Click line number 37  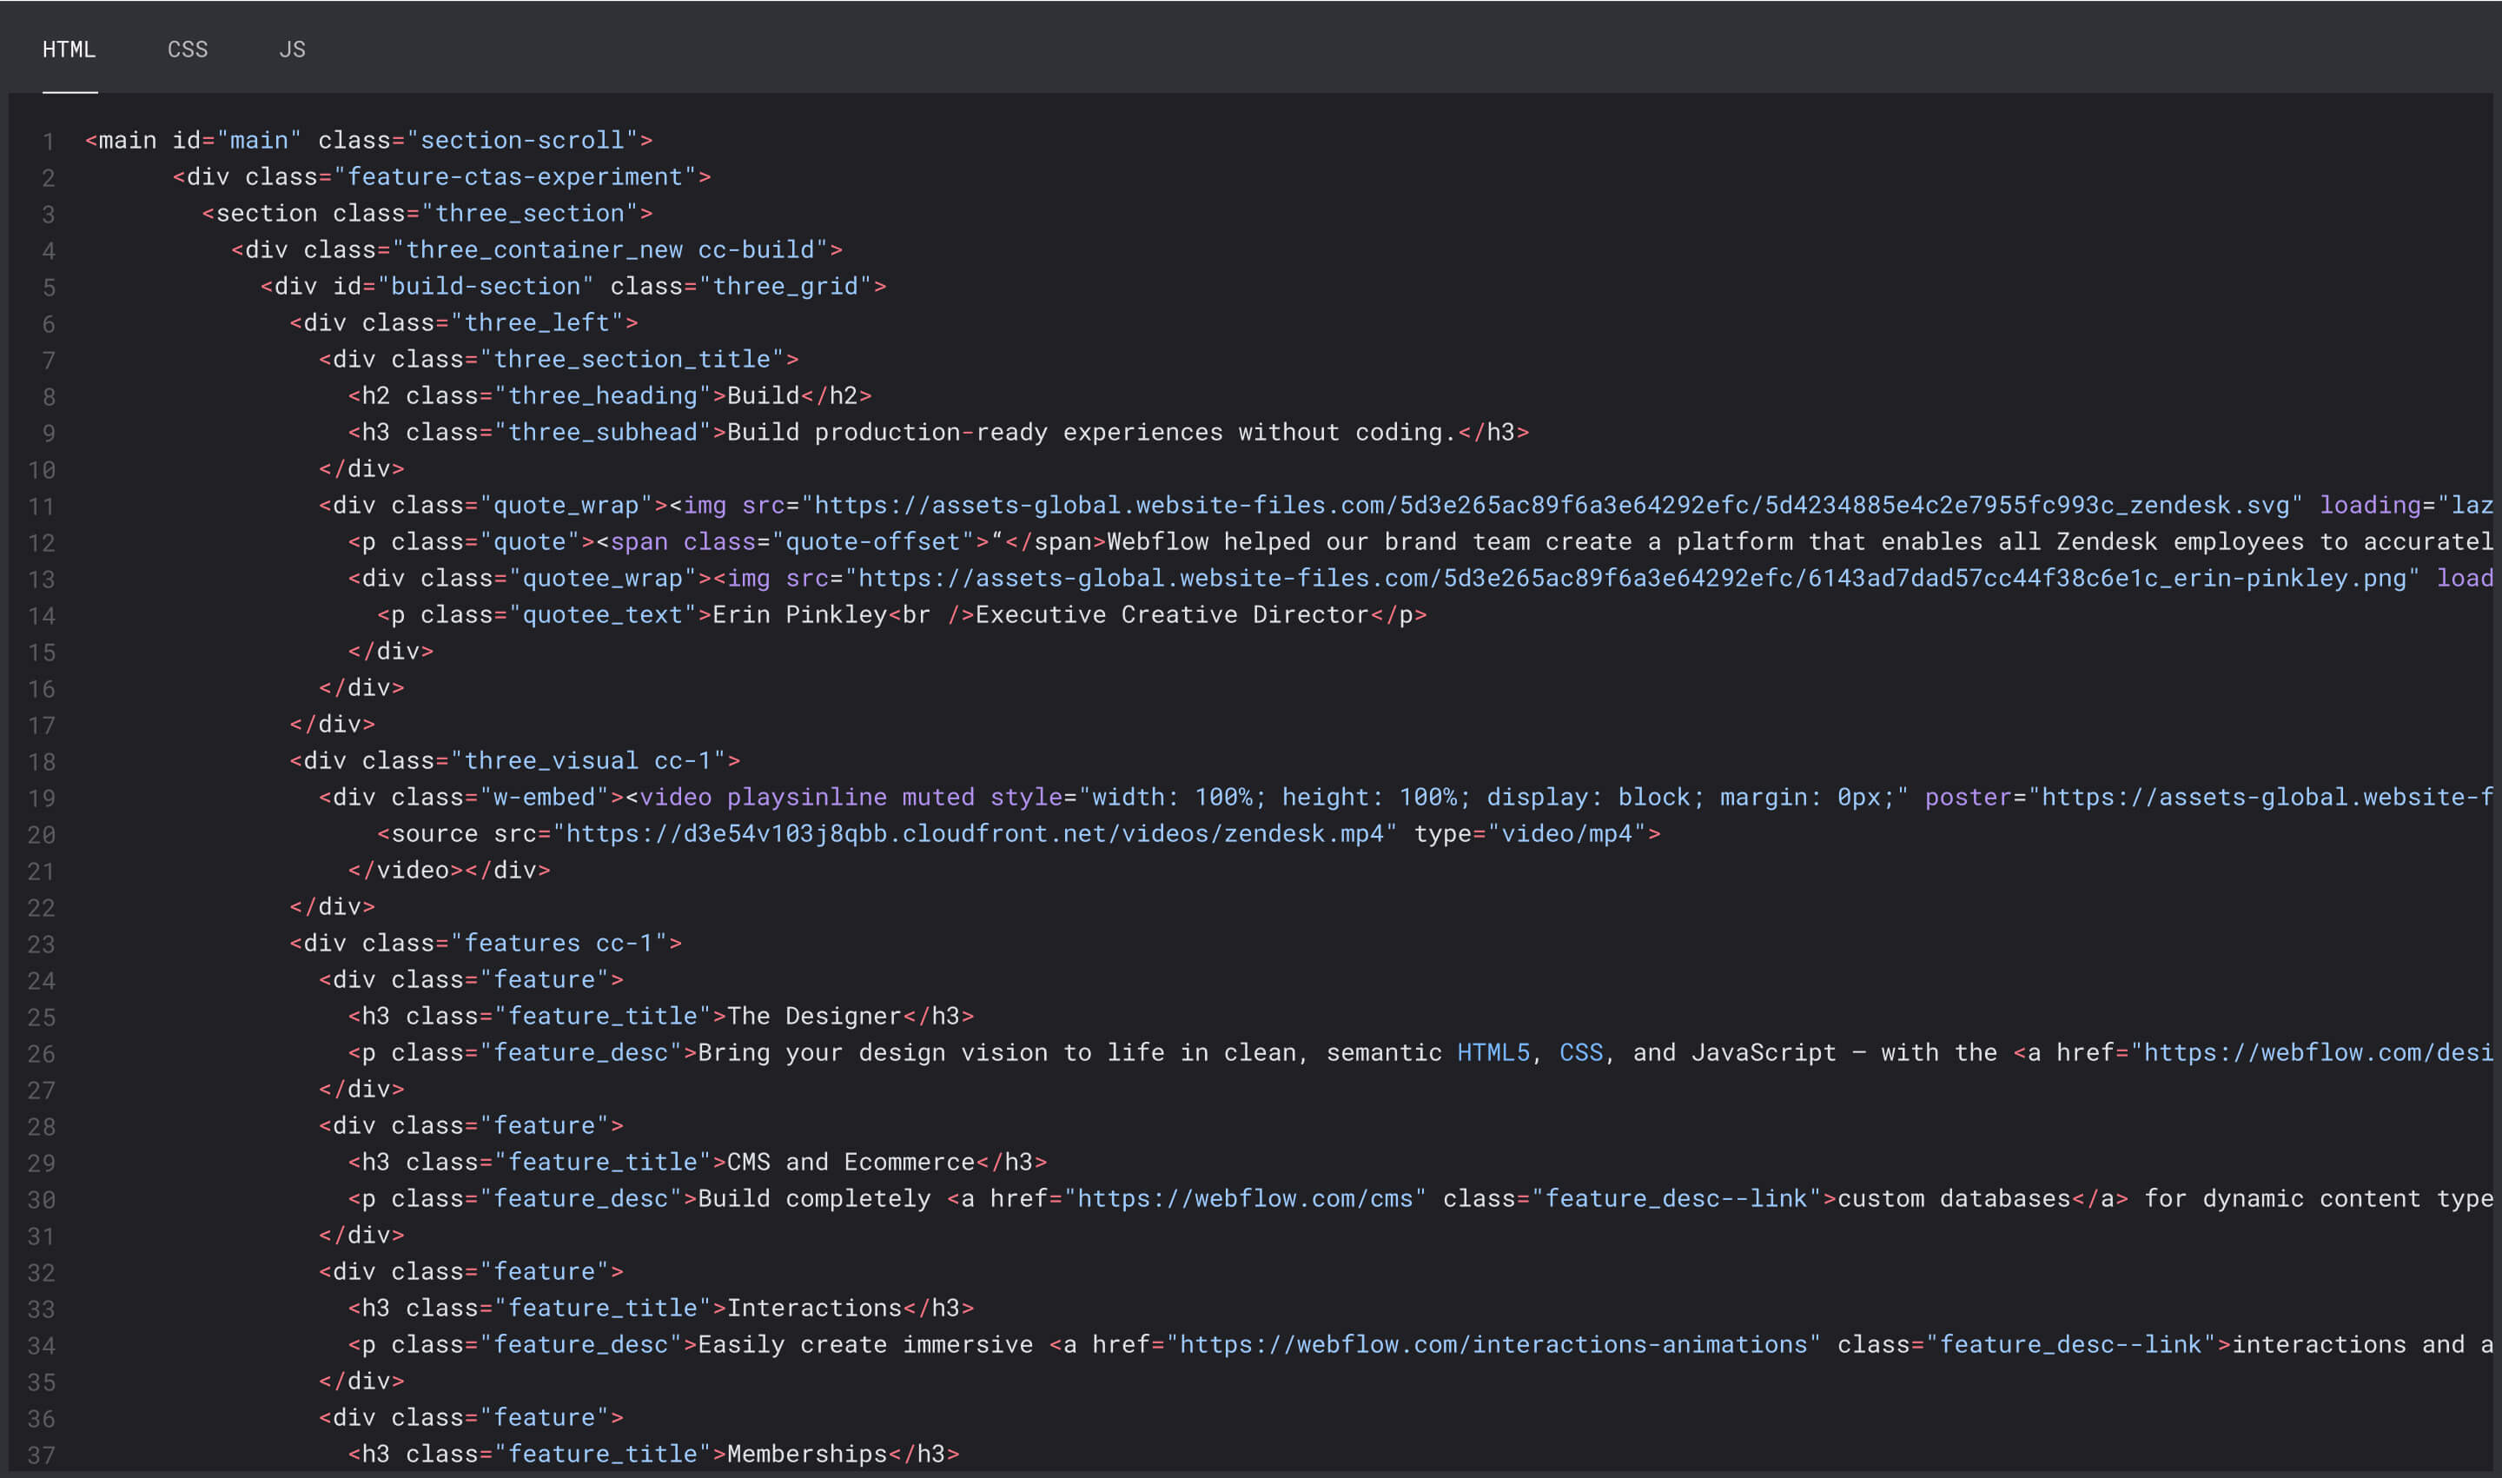pos(41,1452)
